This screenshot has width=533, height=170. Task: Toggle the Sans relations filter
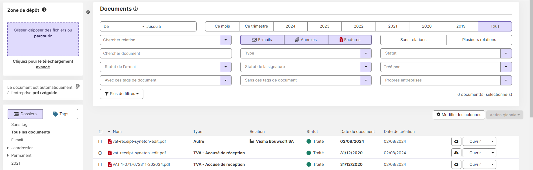click(413, 40)
